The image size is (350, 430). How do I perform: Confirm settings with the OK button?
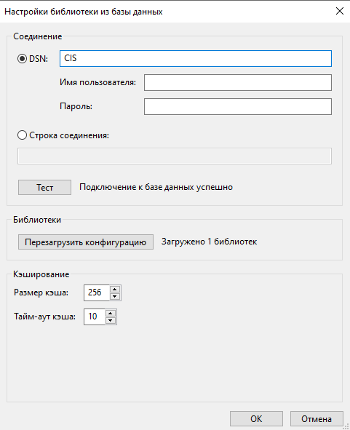tap(256, 419)
